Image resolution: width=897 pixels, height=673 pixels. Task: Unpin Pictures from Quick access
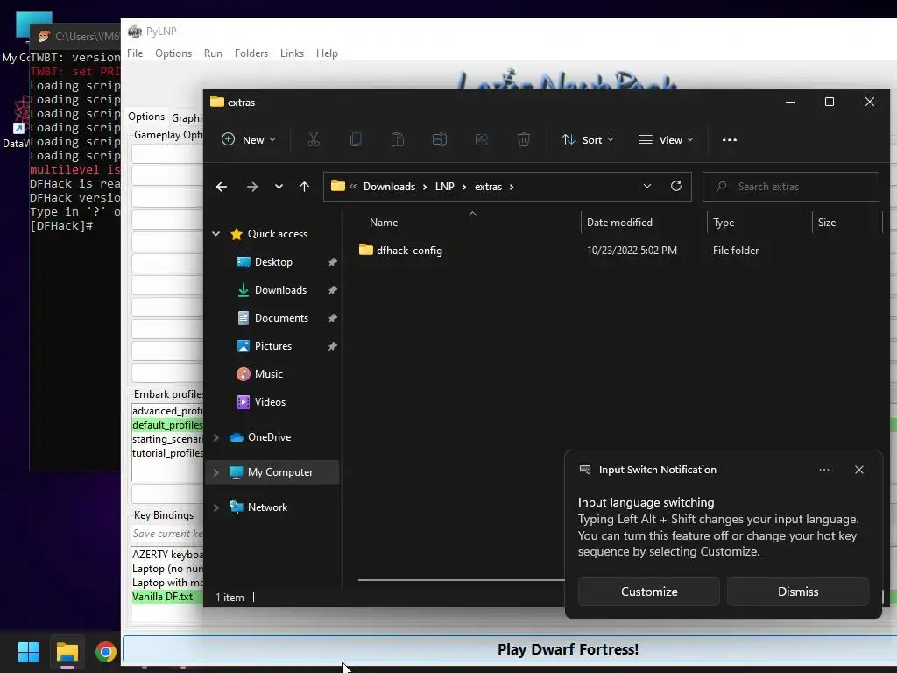(x=332, y=346)
